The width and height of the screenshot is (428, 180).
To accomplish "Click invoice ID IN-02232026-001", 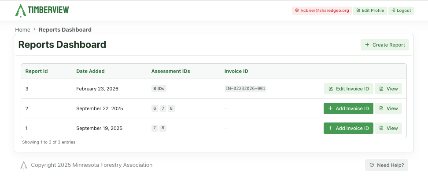I will tap(245, 89).
